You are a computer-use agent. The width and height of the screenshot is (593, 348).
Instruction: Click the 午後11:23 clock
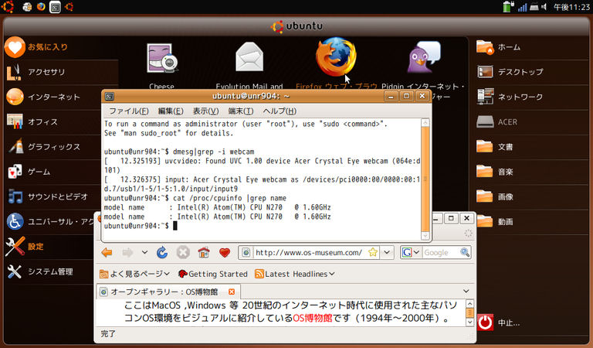[x=571, y=7]
